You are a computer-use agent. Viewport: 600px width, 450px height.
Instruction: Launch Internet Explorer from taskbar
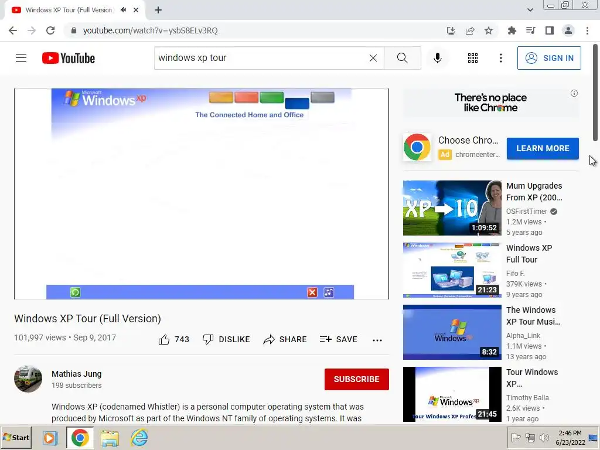click(139, 438)
